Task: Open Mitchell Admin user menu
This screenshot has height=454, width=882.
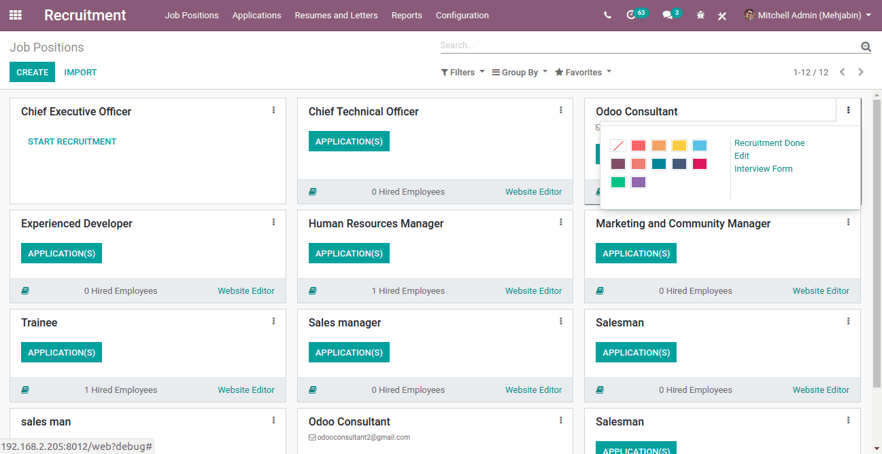Action: (807, 15)
